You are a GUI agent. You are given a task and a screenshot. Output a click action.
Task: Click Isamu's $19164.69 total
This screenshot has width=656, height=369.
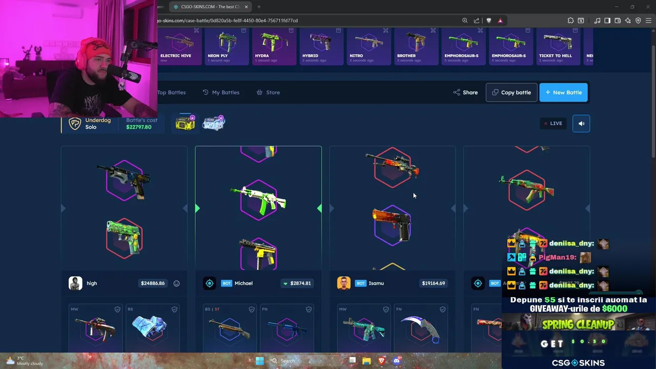(434, 283)
